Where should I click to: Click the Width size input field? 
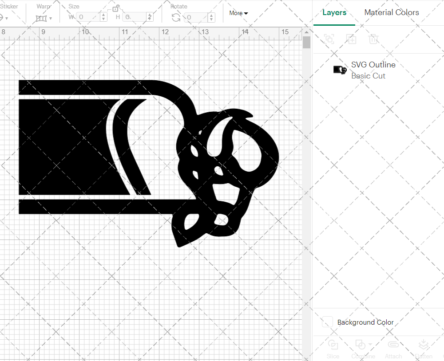coord(88,17)
